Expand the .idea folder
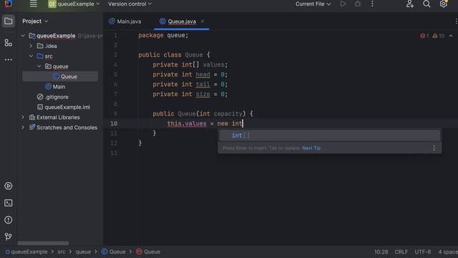 pos(31,46)
